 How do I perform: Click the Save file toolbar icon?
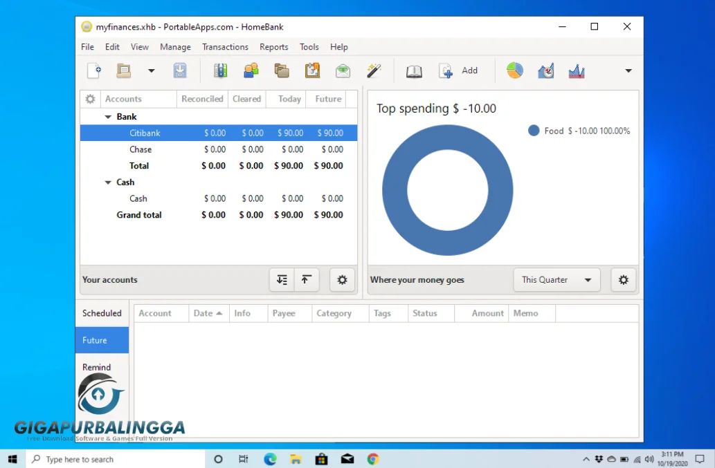point(180,71)
